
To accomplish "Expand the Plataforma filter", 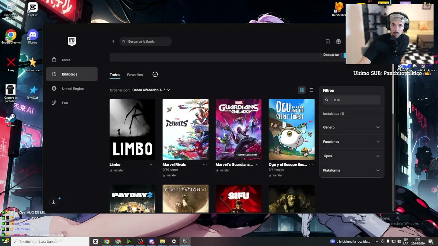I will tap(351, 170).
